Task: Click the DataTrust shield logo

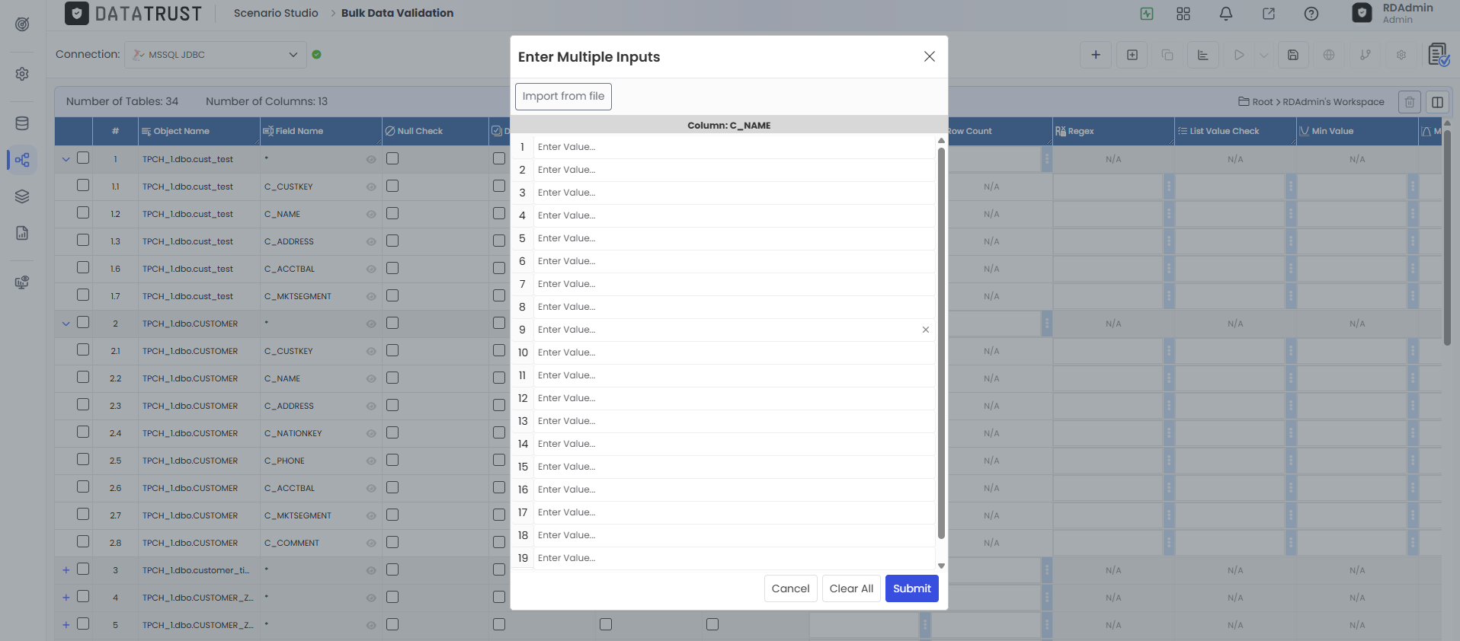Action: 76,13
